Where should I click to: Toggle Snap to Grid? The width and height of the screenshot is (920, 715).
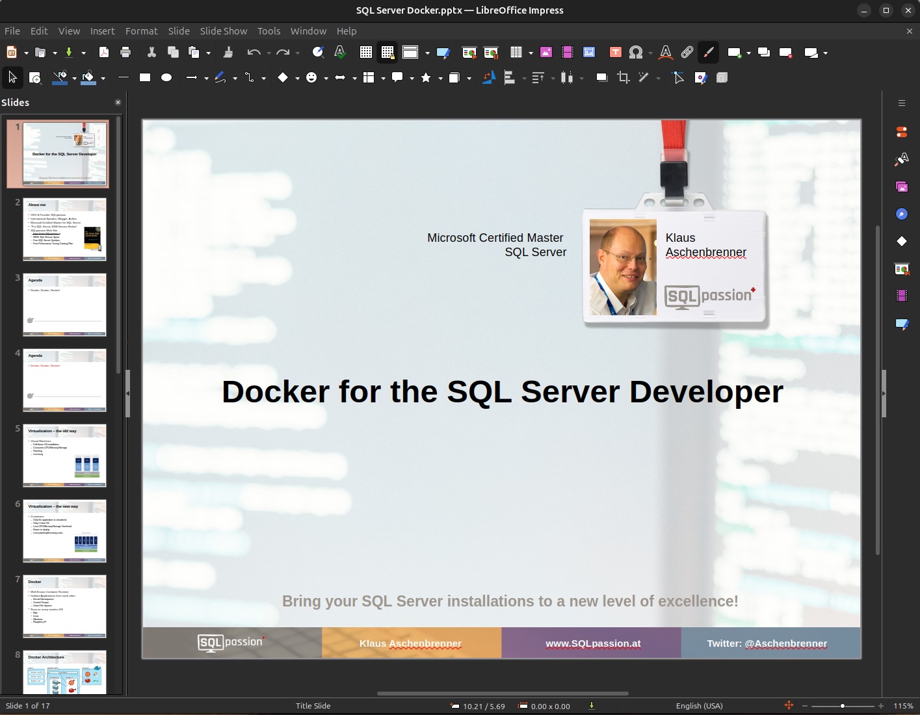(388, 53)
